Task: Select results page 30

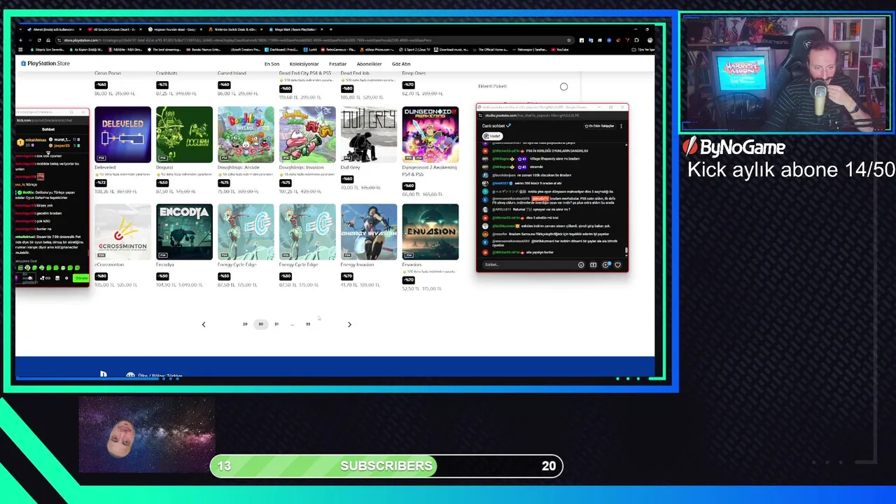Action: pos(260,324)
